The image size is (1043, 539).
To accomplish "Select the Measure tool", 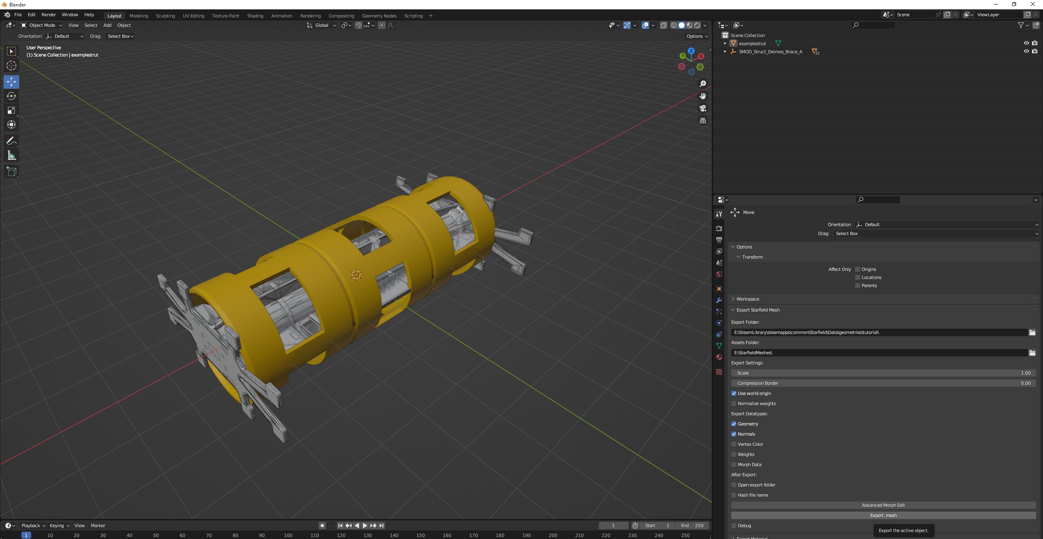I will click(x=11, y=155).
